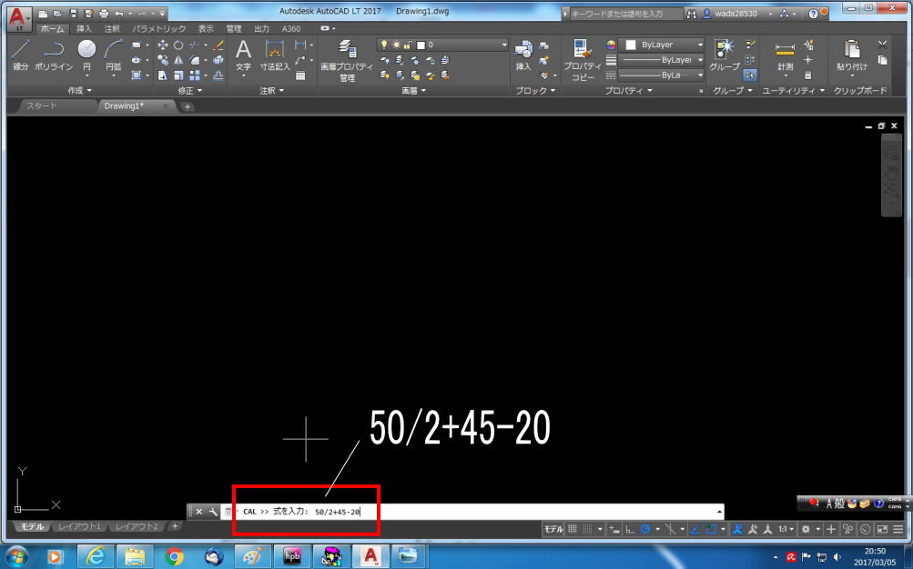Open the パラメトリック ribbon tab

158,28
